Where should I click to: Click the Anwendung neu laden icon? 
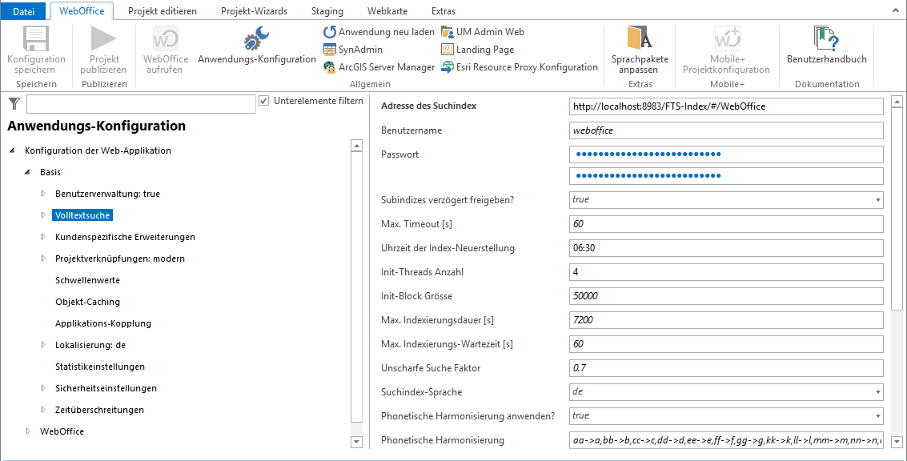click(330, 32)
